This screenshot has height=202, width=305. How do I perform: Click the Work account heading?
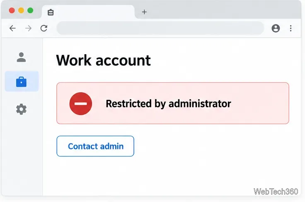click(x=103, y=60)
